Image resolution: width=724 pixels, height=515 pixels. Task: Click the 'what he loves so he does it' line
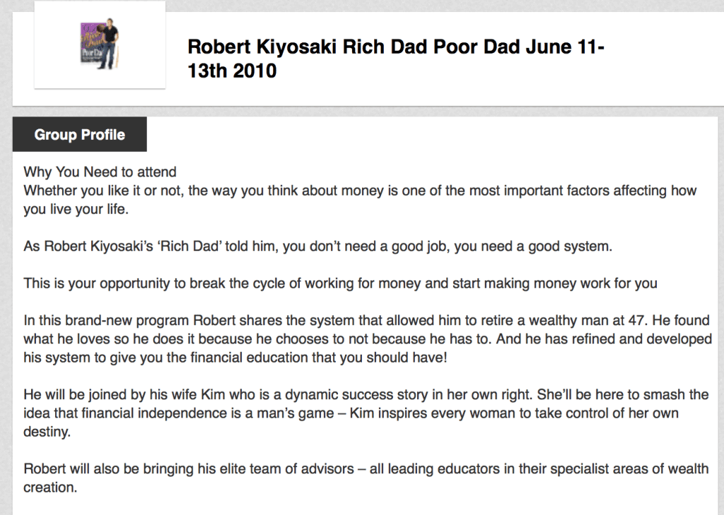(368, 338)
